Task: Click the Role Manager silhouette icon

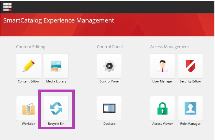Action: [x=190, y=108]
